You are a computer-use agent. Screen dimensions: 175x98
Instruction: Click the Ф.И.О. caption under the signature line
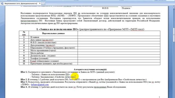(105, 8)
